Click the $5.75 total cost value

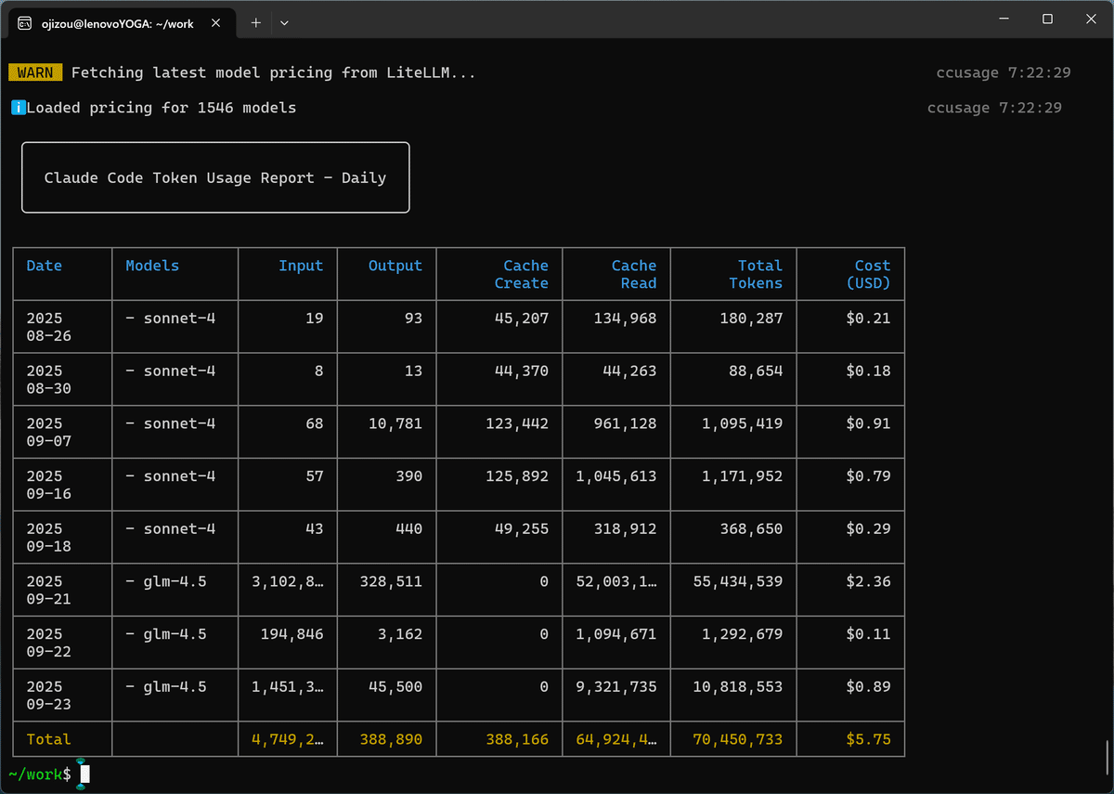(x=868, y=739)
